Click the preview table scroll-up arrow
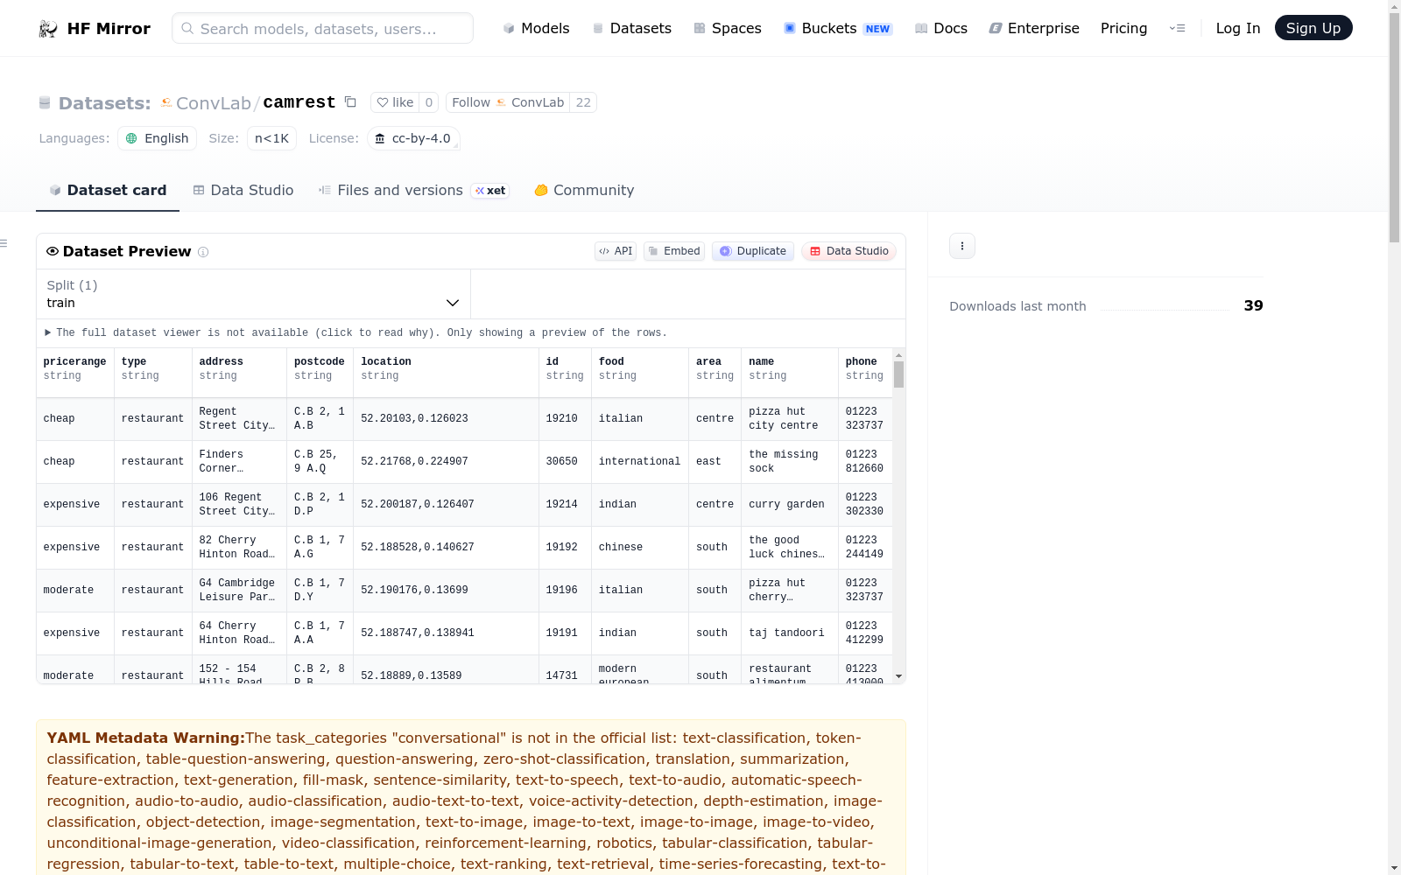Image resolution: width=1401 pixels, height=875 pixels. pos(898,354)
